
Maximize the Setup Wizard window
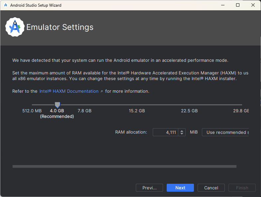(238, 5)
